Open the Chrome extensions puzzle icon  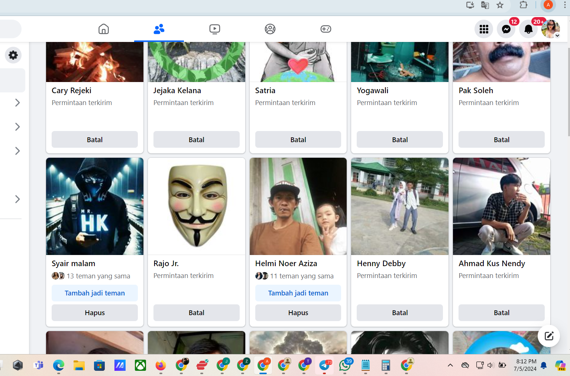point(523,5)
